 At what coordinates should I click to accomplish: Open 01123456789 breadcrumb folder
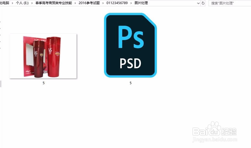pos(117,3)
